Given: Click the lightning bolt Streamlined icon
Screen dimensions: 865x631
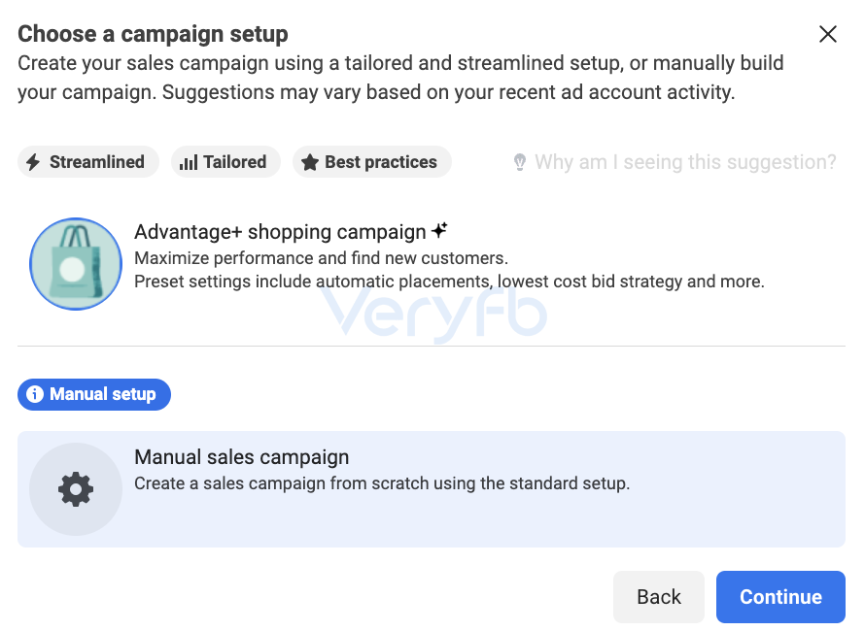Looking at the screenshot, I should [x=33, y=162].
